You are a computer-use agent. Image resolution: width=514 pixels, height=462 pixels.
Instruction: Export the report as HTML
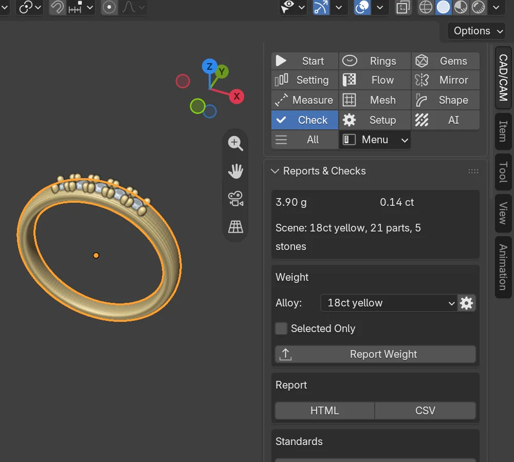click(x=324, y=410)
